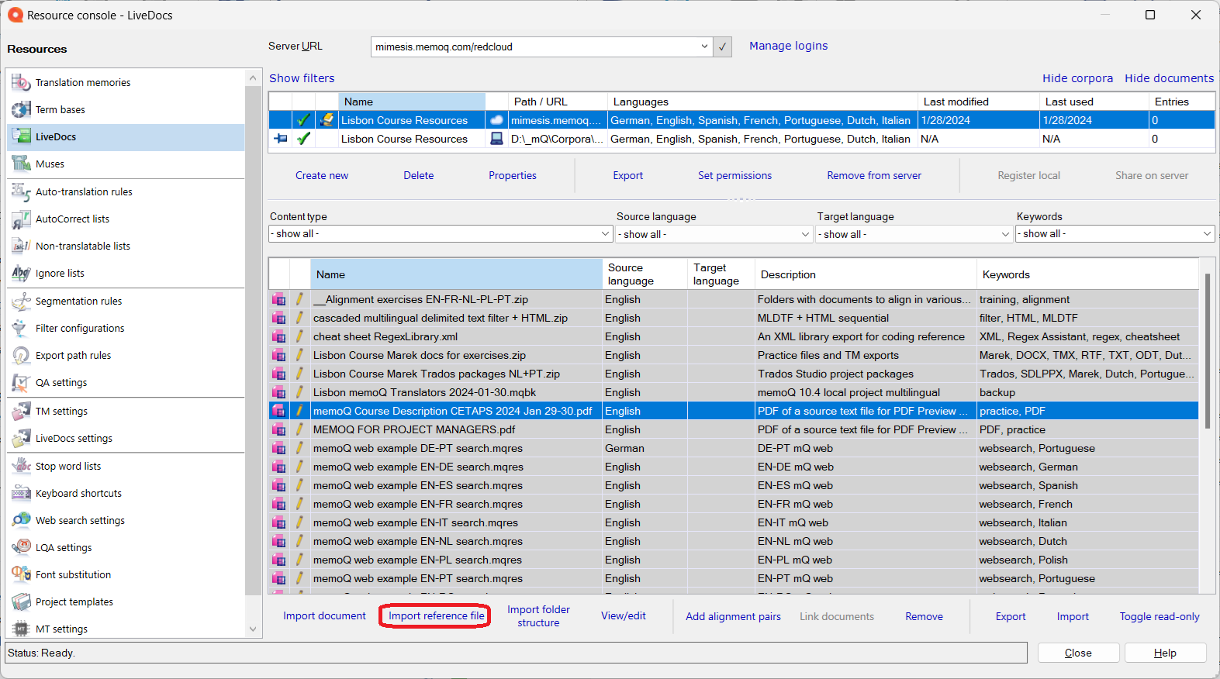Viewport: 1220px width, 679px height.
Task: Open the Target language filter dropdown
Action: point(914,234)
